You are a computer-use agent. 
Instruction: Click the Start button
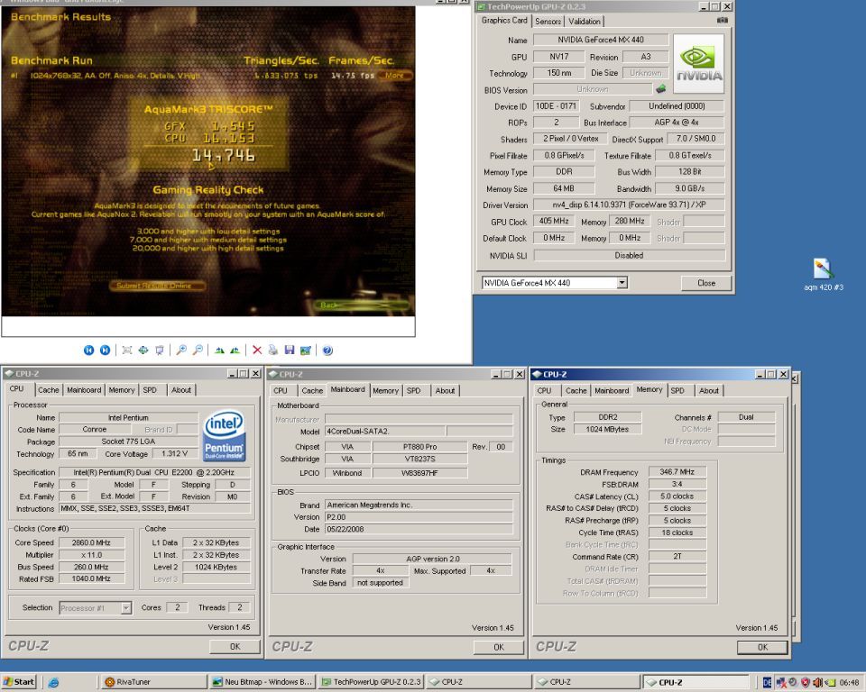(19, 681)
